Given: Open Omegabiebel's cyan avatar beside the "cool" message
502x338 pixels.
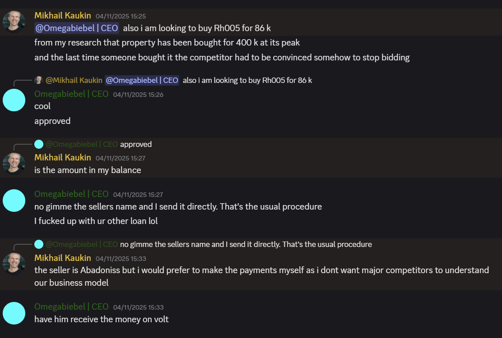Looking at the screenshot, I should [x=14, y=100].
